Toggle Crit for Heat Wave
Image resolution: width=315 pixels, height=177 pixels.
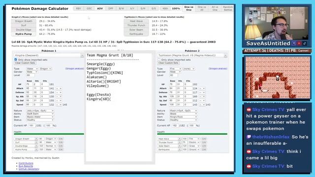click(x=204, y=139)
